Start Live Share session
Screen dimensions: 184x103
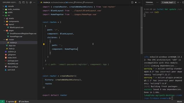tap(24, 102)
